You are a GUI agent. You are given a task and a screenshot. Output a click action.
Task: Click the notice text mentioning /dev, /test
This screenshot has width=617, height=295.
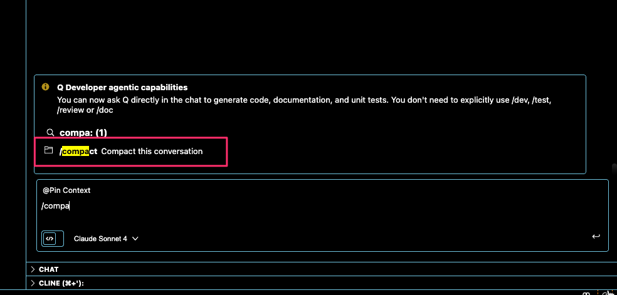pos(303,105)
